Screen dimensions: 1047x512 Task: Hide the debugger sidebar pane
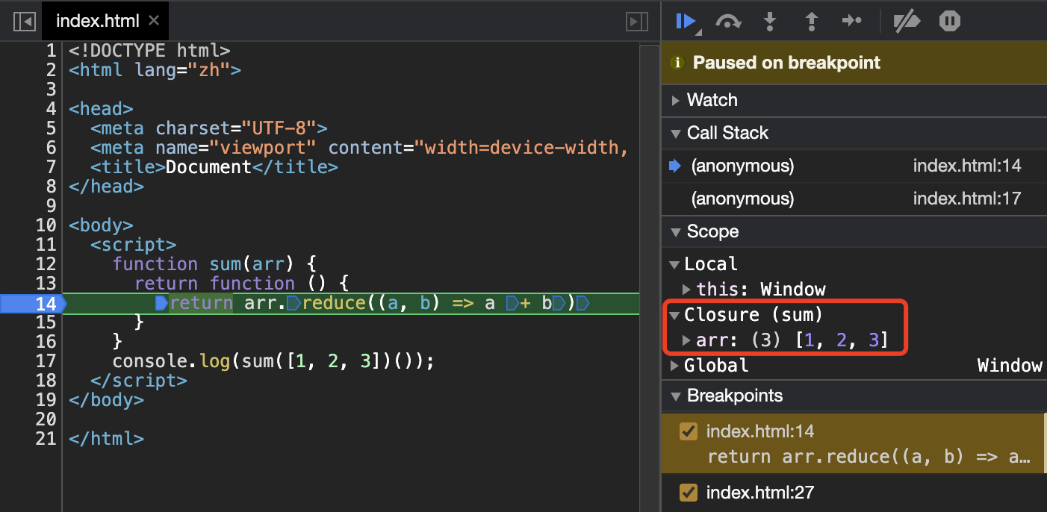[636, 21]
